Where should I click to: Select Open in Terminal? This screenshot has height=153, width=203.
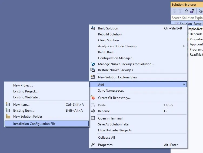coord(138,118)
